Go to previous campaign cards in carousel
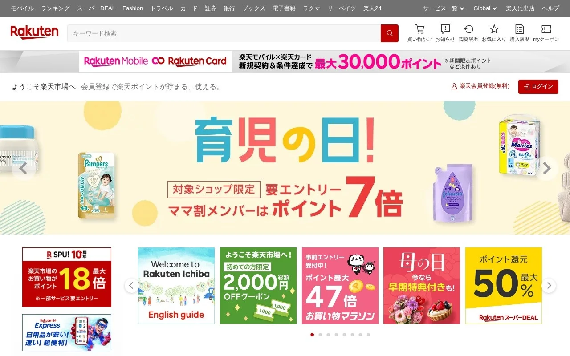The height and width of the screenshot is (356, 570). tap(131, 286)
